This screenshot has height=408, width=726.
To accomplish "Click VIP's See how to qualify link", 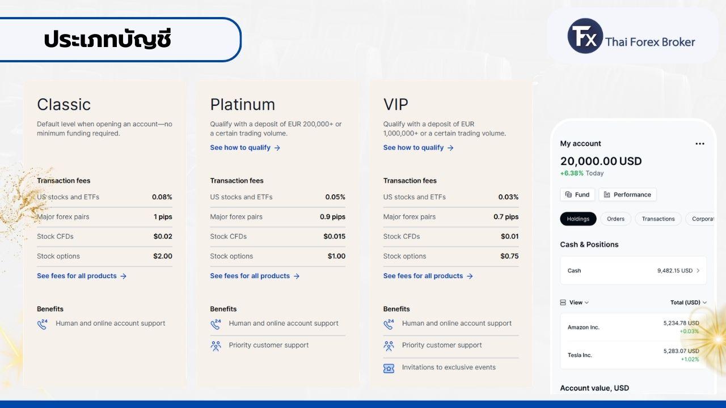I will point(418,148).
